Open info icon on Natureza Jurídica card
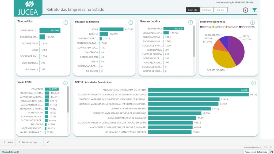This screenshot has height=154, width=274. (x=191, y=22)
